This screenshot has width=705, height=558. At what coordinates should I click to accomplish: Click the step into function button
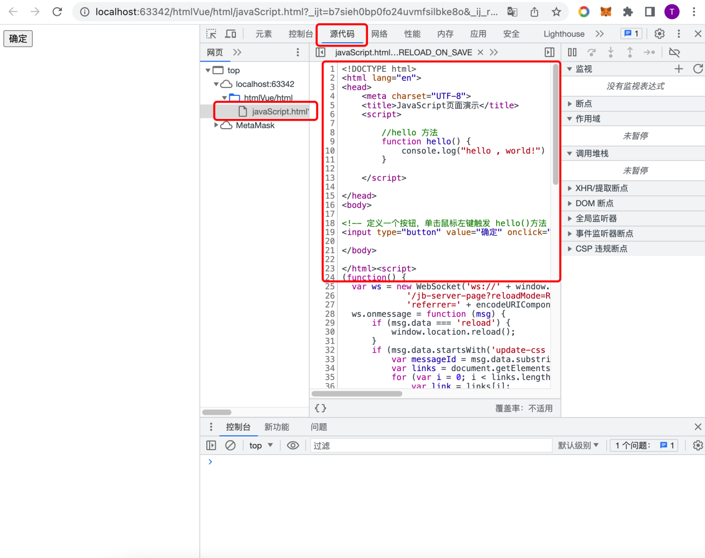click(611, 52)
